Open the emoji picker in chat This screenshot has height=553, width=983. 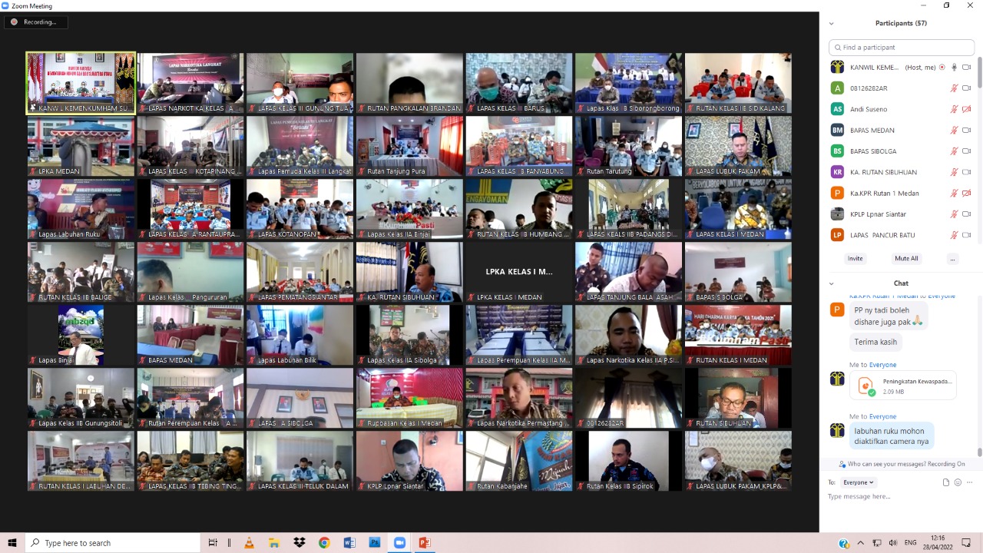[958, 482]
